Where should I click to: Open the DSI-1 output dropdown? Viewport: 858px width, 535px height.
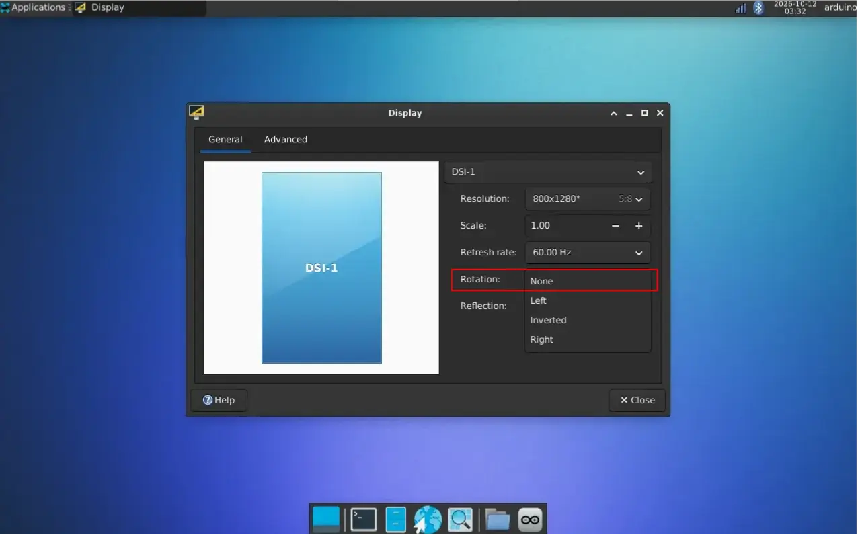[x=548, y=172]
